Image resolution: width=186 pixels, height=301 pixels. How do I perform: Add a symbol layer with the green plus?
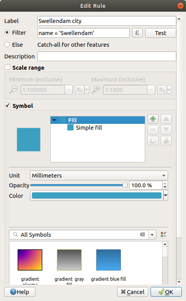pyautogui.click(x=153, y=119)
